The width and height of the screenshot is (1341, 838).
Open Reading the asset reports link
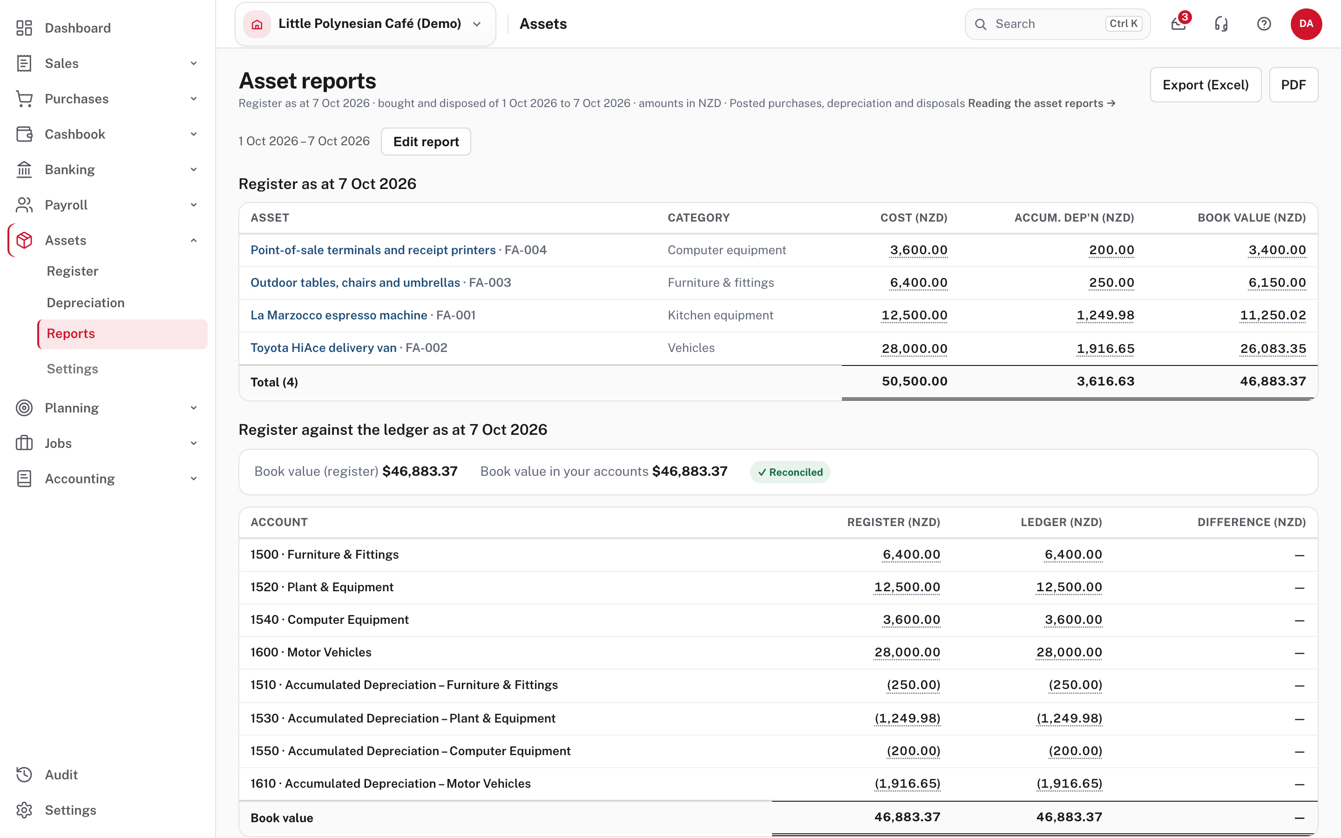coord(1042,103)
